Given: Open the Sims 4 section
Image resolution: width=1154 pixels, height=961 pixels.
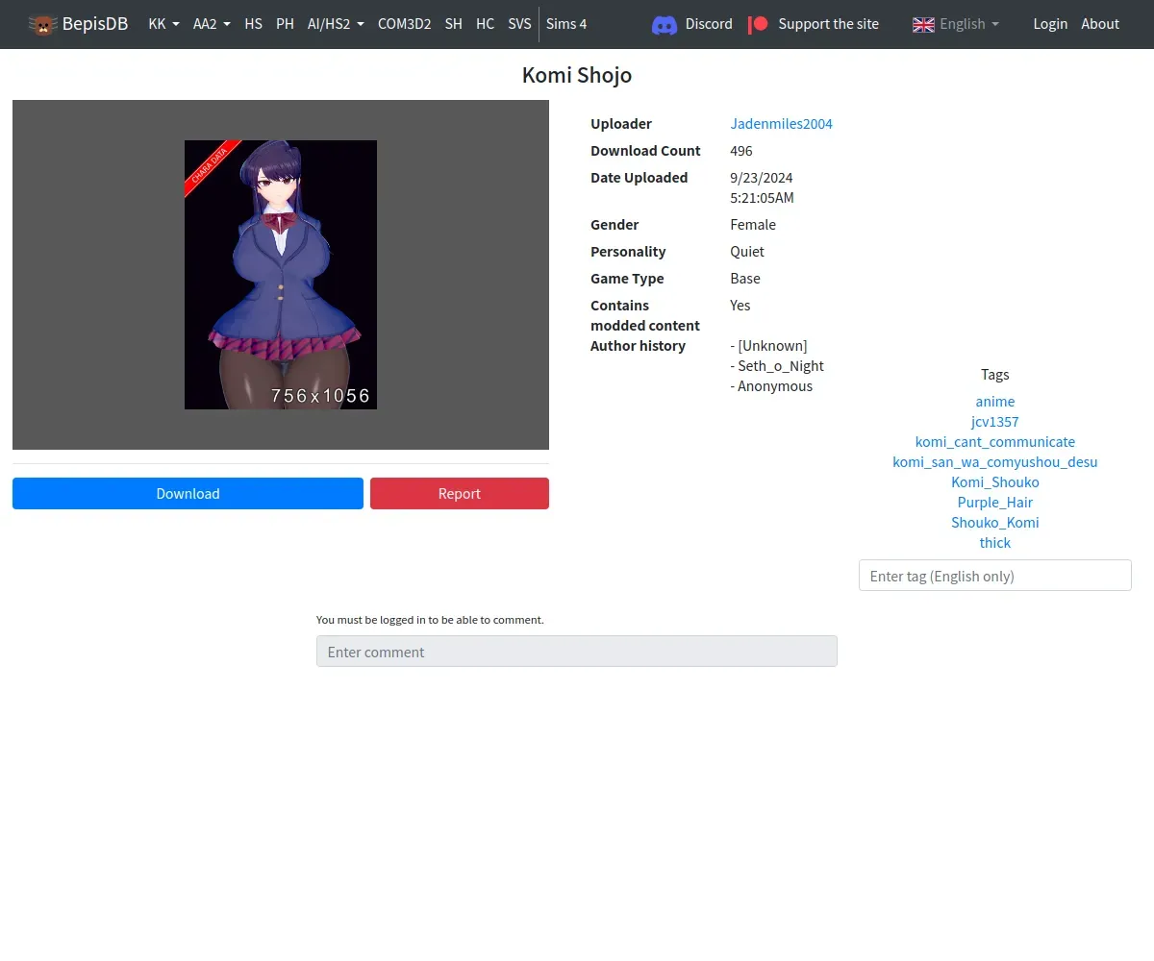Looking at the screenshot, I should [566, 24].
